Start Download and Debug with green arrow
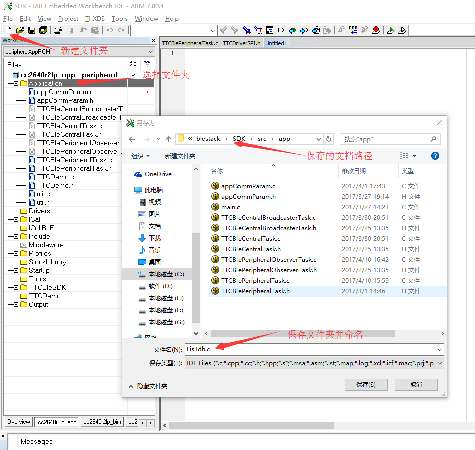 coord(391,30)
